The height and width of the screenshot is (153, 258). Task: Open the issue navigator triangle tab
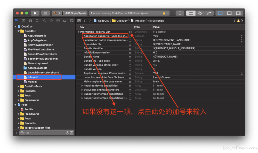click(x=44, y=21)
